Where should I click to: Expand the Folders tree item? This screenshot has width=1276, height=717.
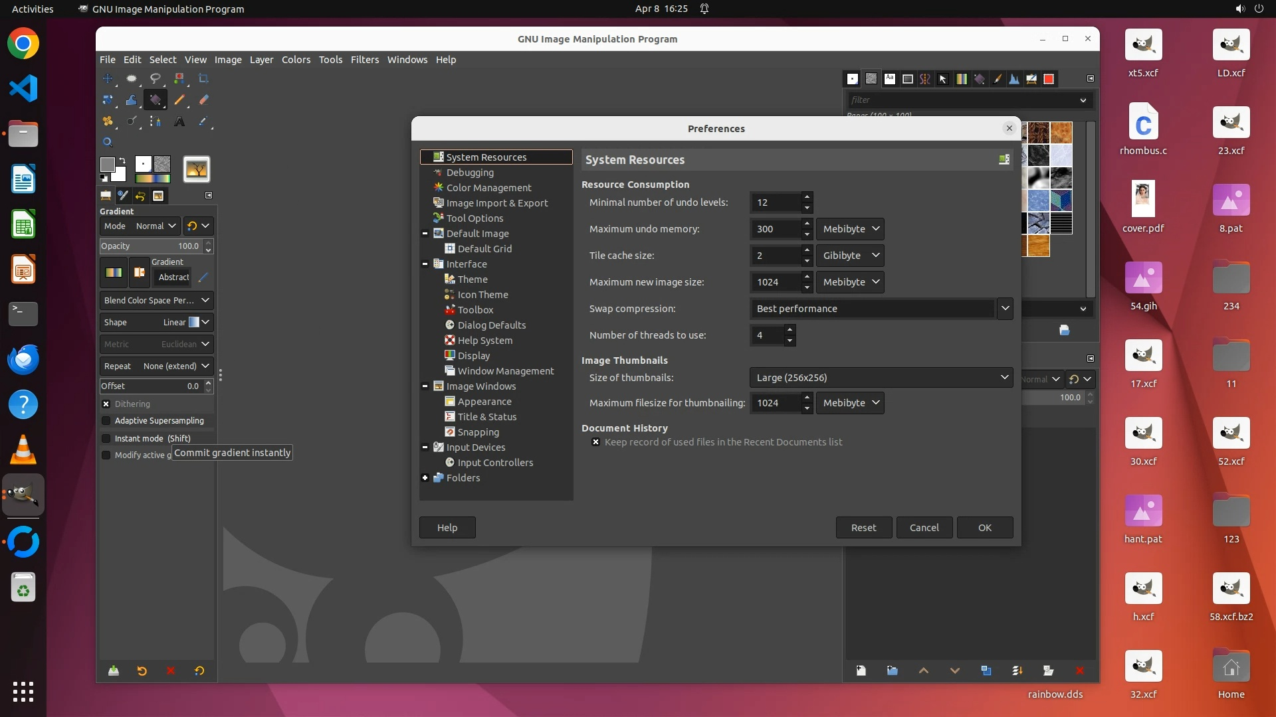coord(425,477)
